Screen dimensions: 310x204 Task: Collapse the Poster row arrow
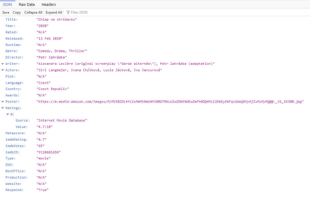tap(3, 102)
